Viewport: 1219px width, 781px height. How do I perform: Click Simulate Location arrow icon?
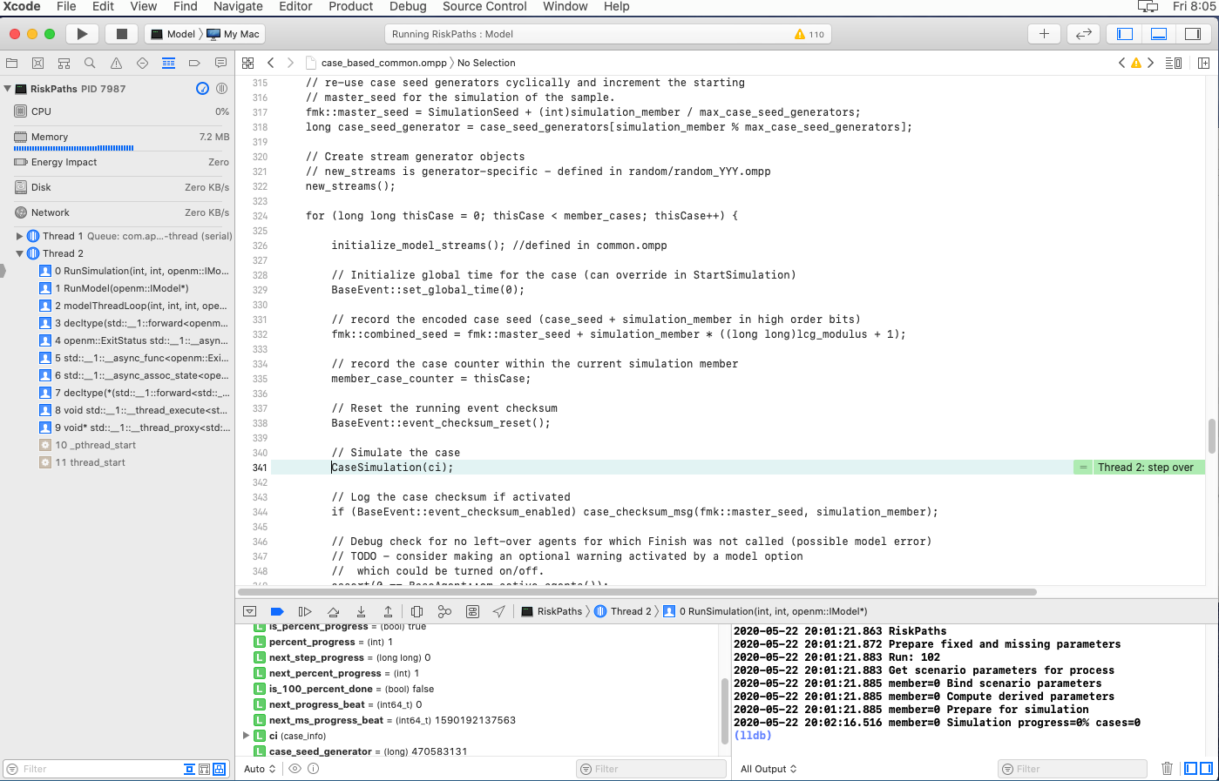pos(499,612)
